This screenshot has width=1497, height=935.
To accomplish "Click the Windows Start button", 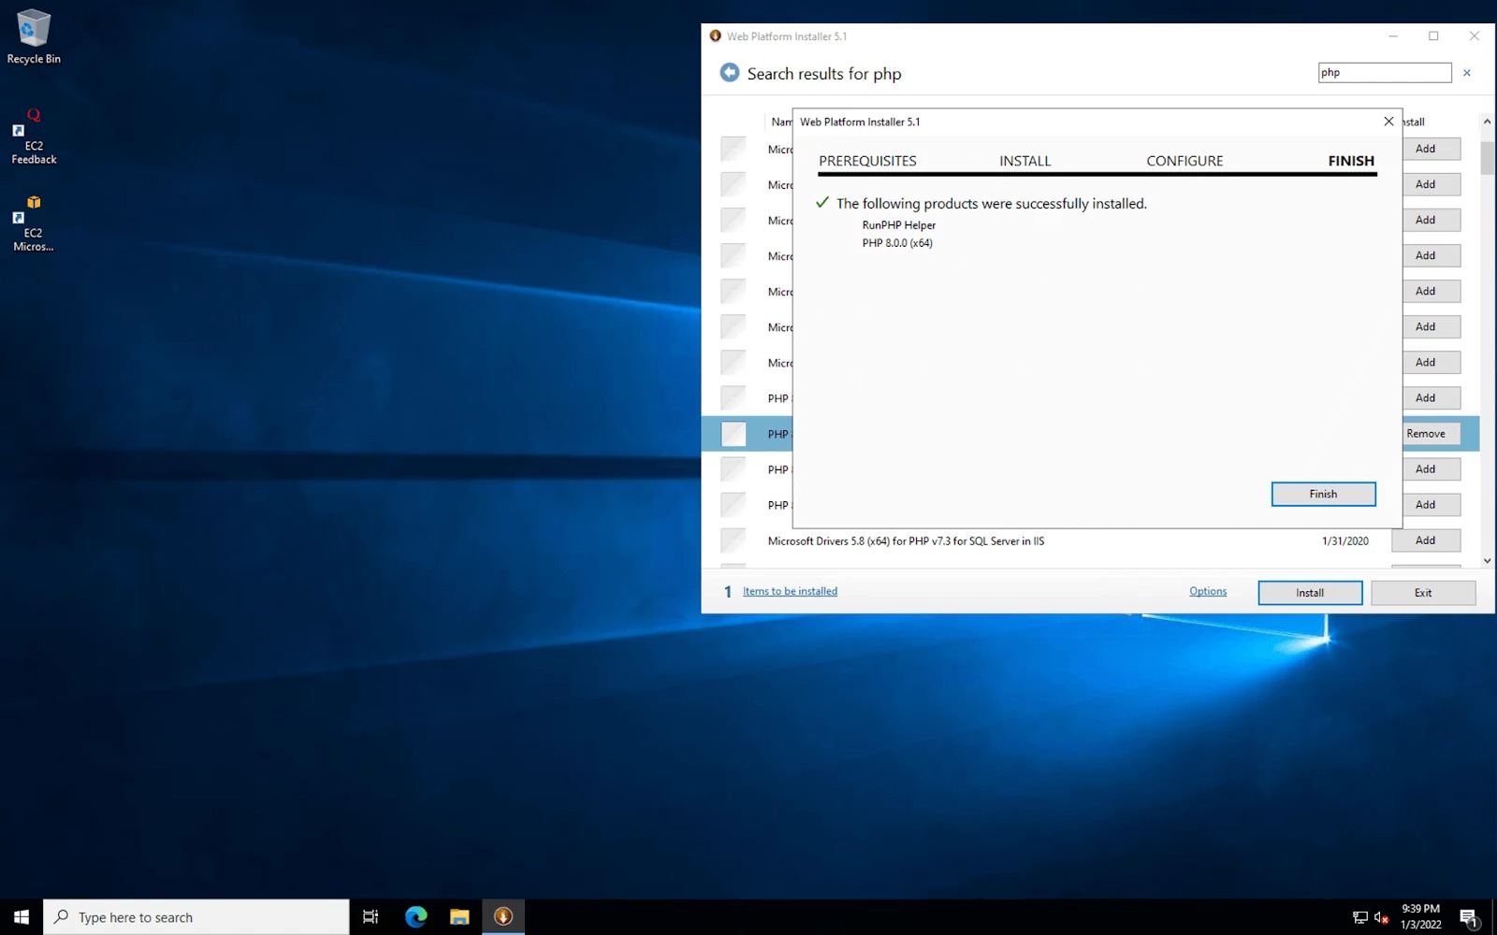I will 22,917.
